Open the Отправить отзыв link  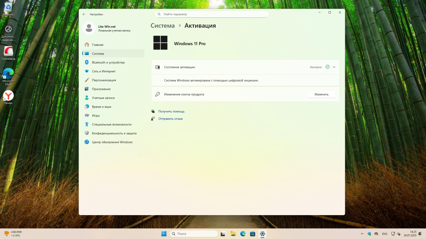pos(170,119)
